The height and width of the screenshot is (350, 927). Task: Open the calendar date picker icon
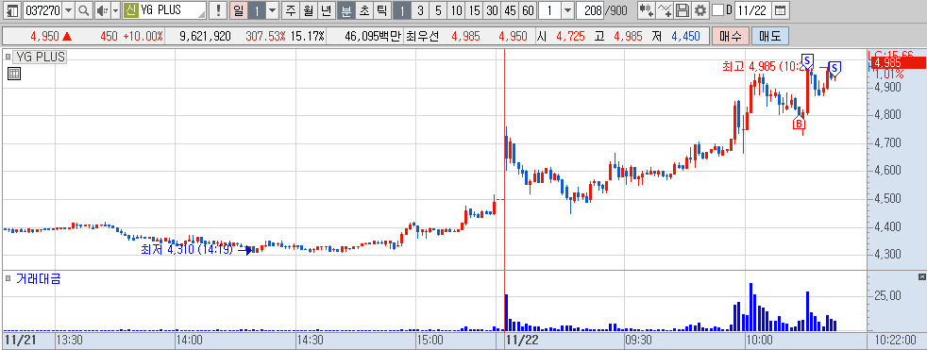[x=781, y=10]
